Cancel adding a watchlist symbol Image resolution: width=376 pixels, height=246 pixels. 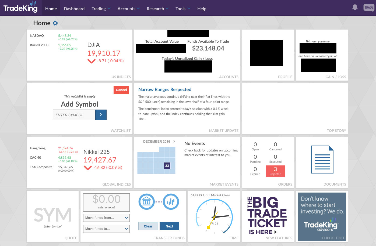121,90
